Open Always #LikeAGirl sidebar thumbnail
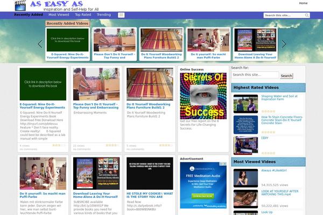Screen dimensions: 323x215 click(x=246, y=178)
